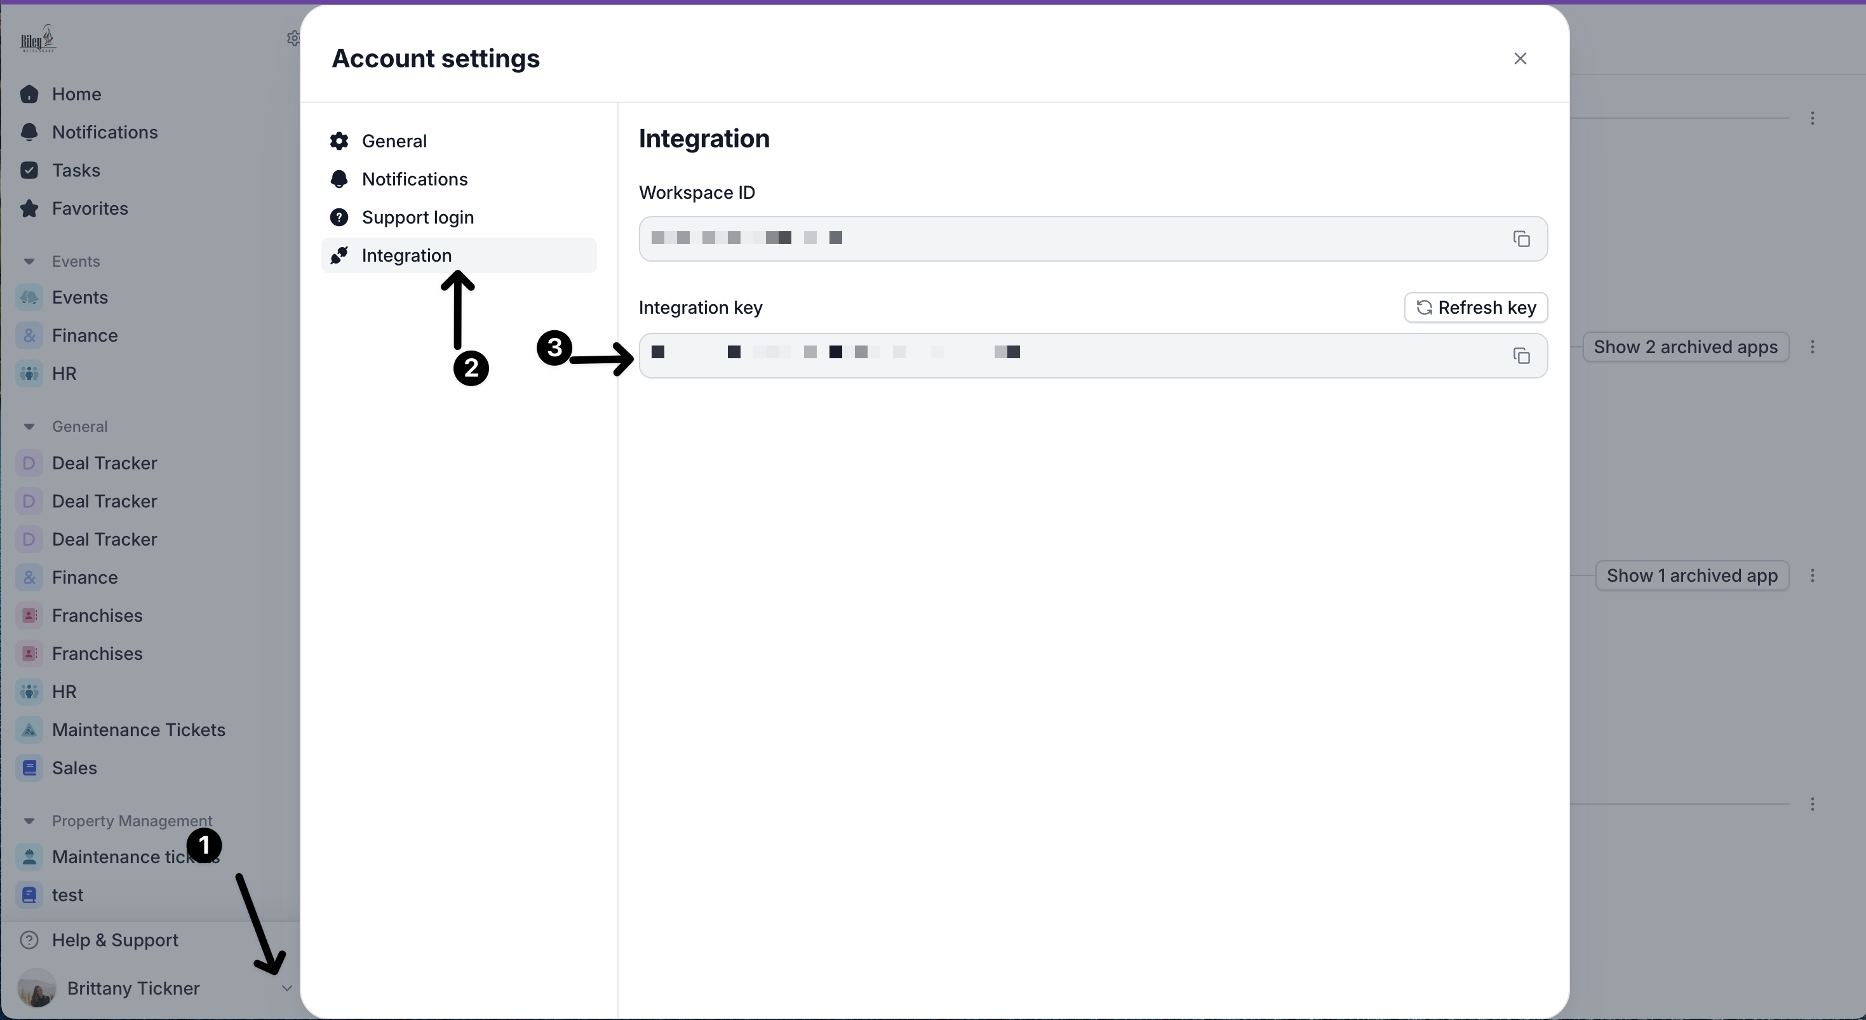The width and height of the screenshot is (1866, 1020).
Task: Click the Favorites star icon
Action: (29, 208)
